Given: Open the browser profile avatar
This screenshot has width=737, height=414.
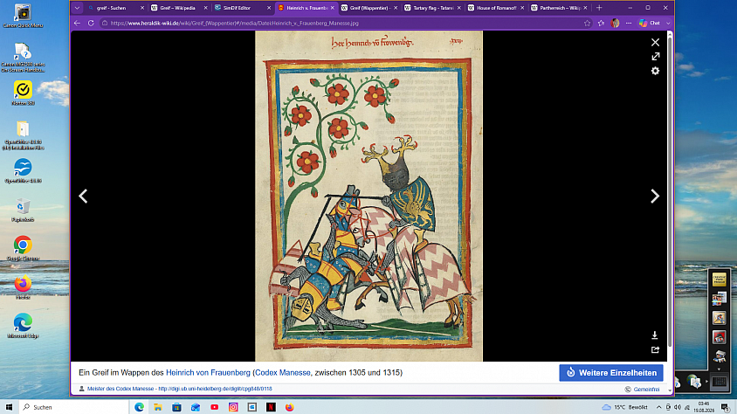Looking at the screenshot, I should point(615,23).
